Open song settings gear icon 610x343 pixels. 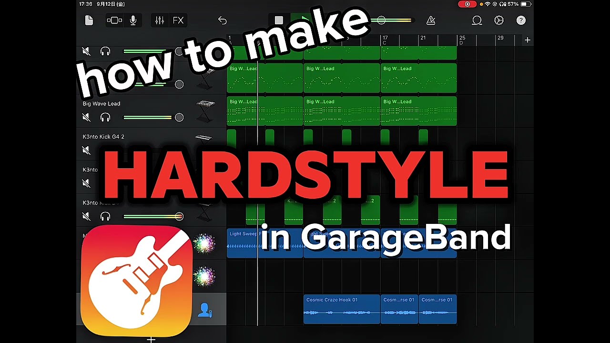pos(499,20)
